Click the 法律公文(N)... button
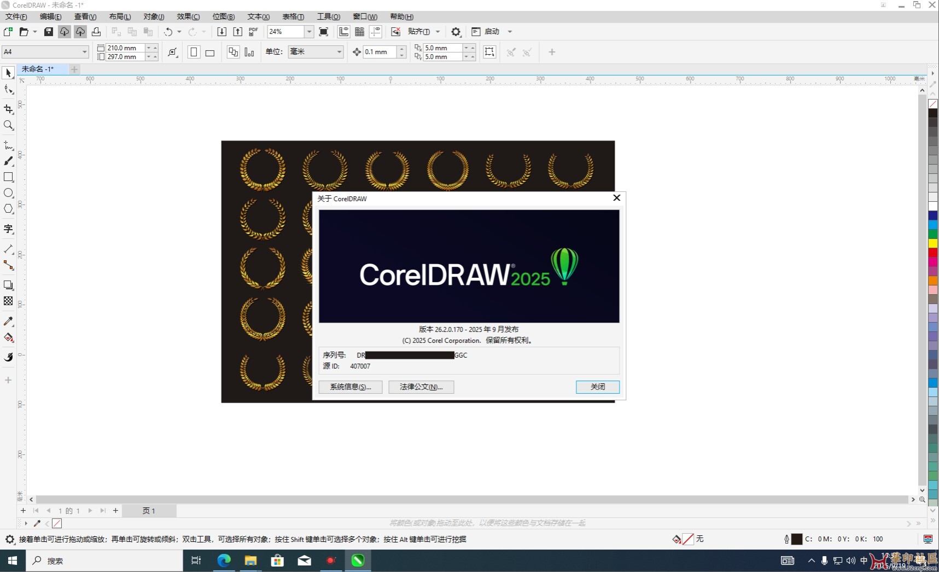 [x=421, y=387]
